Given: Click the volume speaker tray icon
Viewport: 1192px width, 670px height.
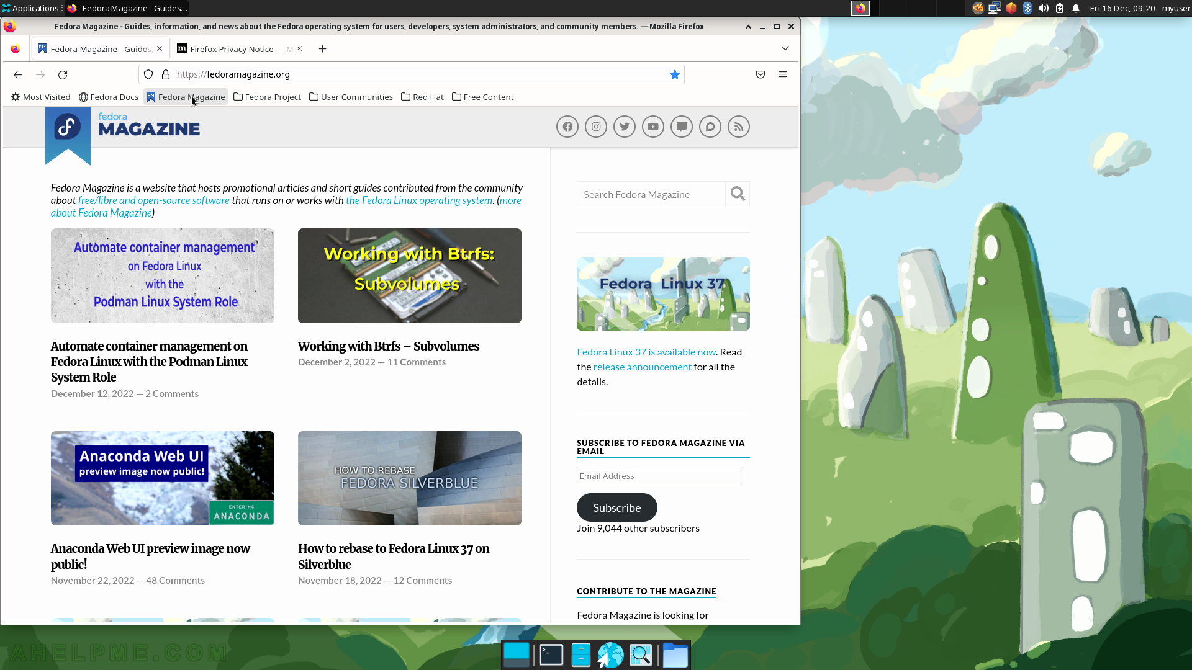Looking at the screenshot, I should point(1044,8).
